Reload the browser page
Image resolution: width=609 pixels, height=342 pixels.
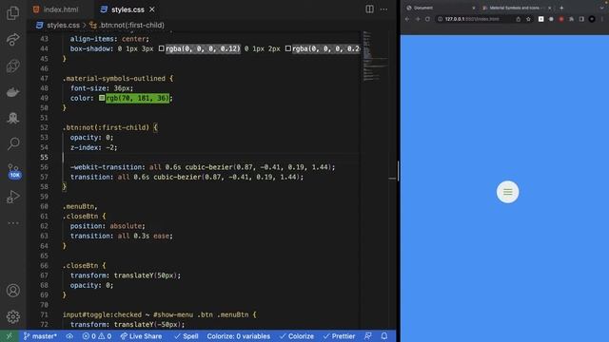tap(427, 19)
